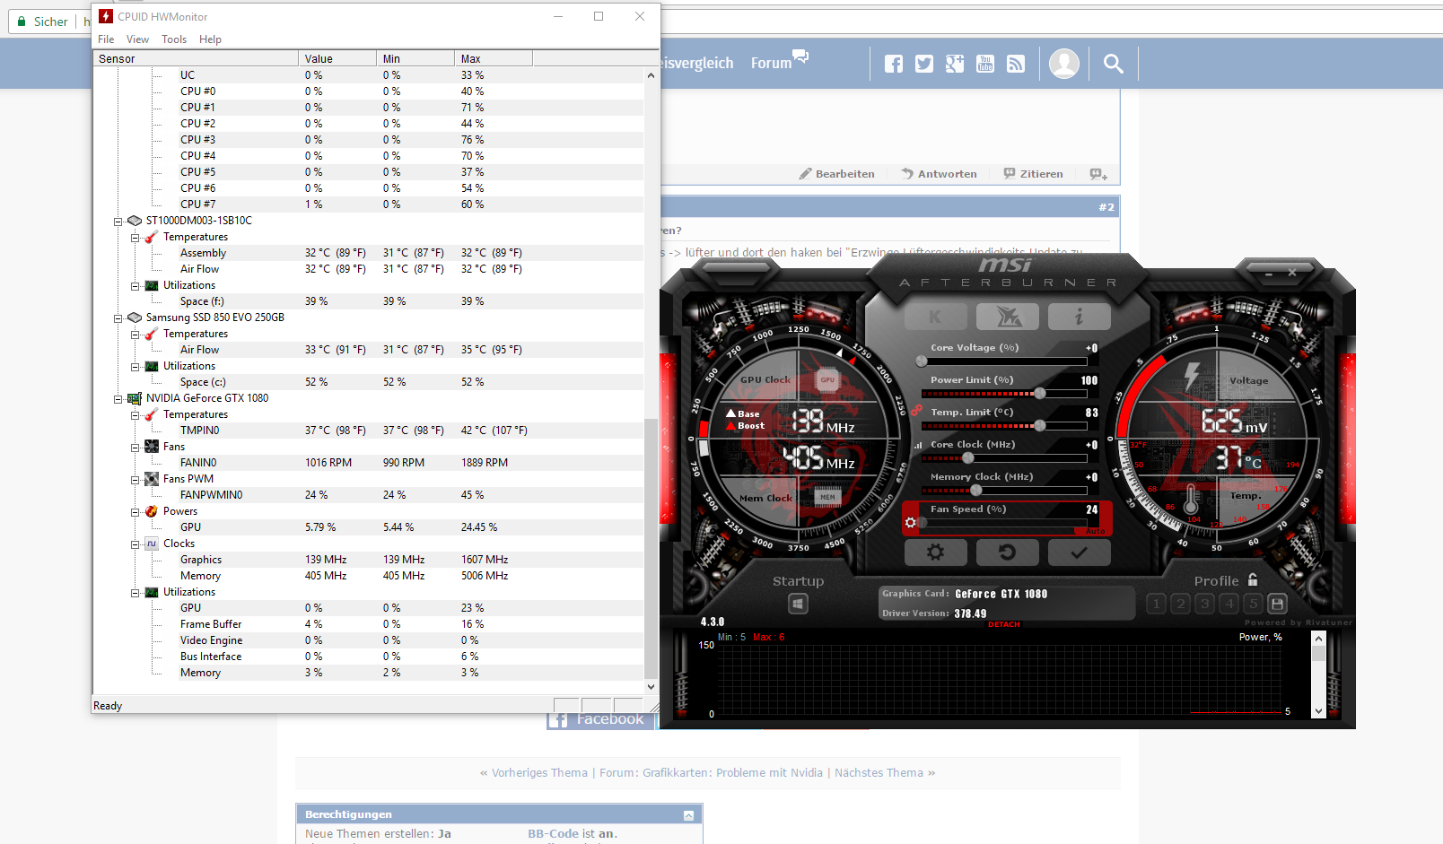This screenshot has height=844, width=1443.
Task: Detach the Afterburner monitoring graph
Action: tap(1004, 624)
